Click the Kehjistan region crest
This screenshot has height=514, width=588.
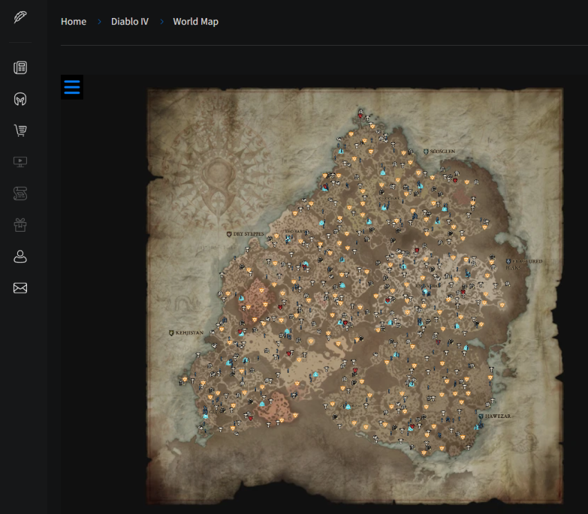coord(170,332)
